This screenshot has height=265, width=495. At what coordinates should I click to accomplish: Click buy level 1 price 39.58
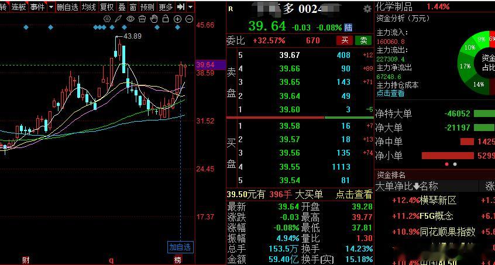click(290, 126)
